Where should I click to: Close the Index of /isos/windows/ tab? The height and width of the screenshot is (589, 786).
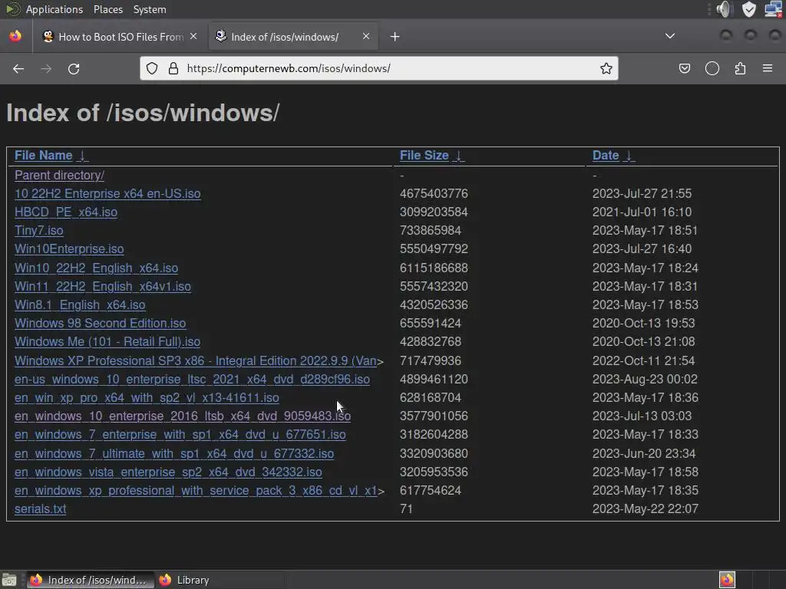coord(366,36)
